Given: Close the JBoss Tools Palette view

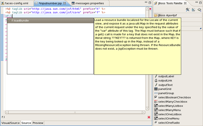Looking at the screenshot, I should (185, 3).
